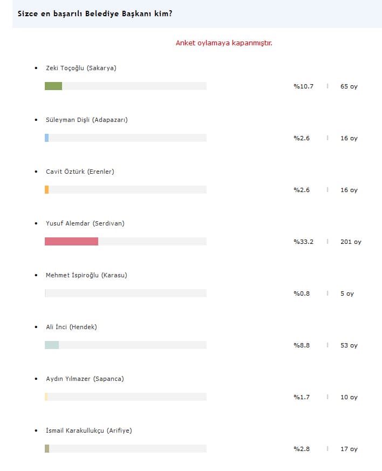382x471 pixels.
Task: Click the blue Süleyman Dişli result bar
Action: tap(46, 138)
